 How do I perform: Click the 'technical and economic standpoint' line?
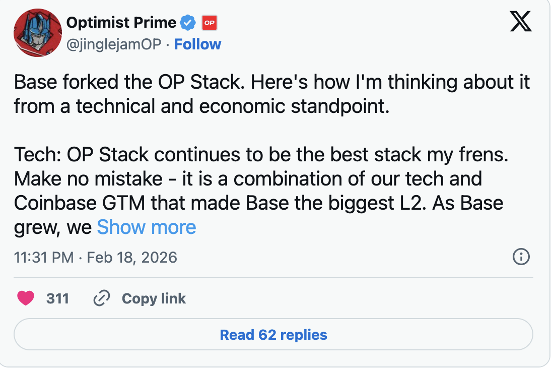point(201,106)
